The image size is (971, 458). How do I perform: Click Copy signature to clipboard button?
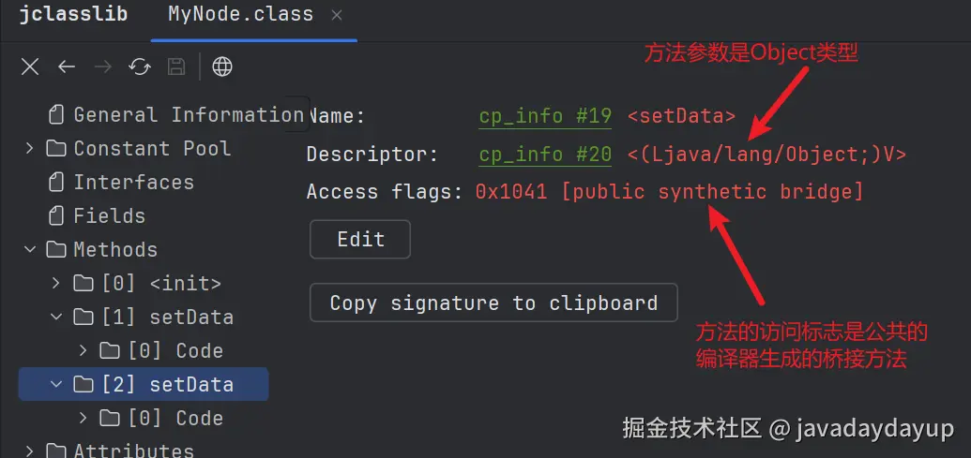pyautogui.click(x=493, y=303)
